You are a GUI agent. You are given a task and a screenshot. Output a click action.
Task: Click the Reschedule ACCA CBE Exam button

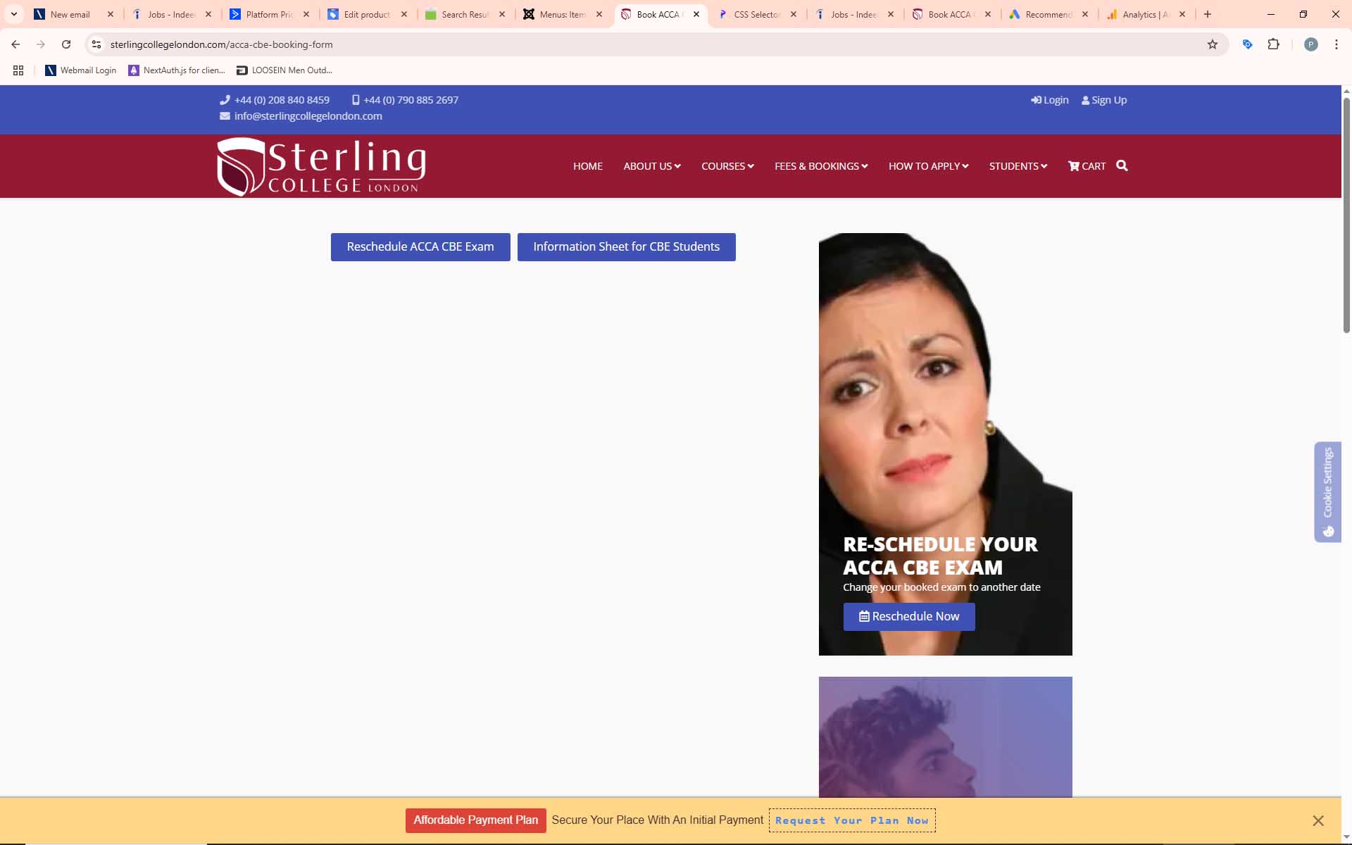[420, 247]
